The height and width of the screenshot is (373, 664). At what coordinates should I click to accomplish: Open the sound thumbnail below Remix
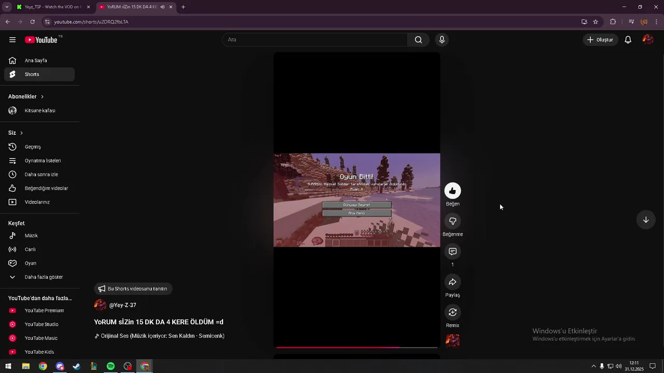click(x=452, y=341)
